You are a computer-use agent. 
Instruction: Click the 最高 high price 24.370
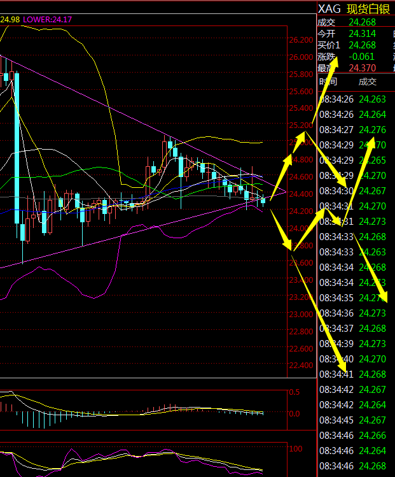coord(361,68)
